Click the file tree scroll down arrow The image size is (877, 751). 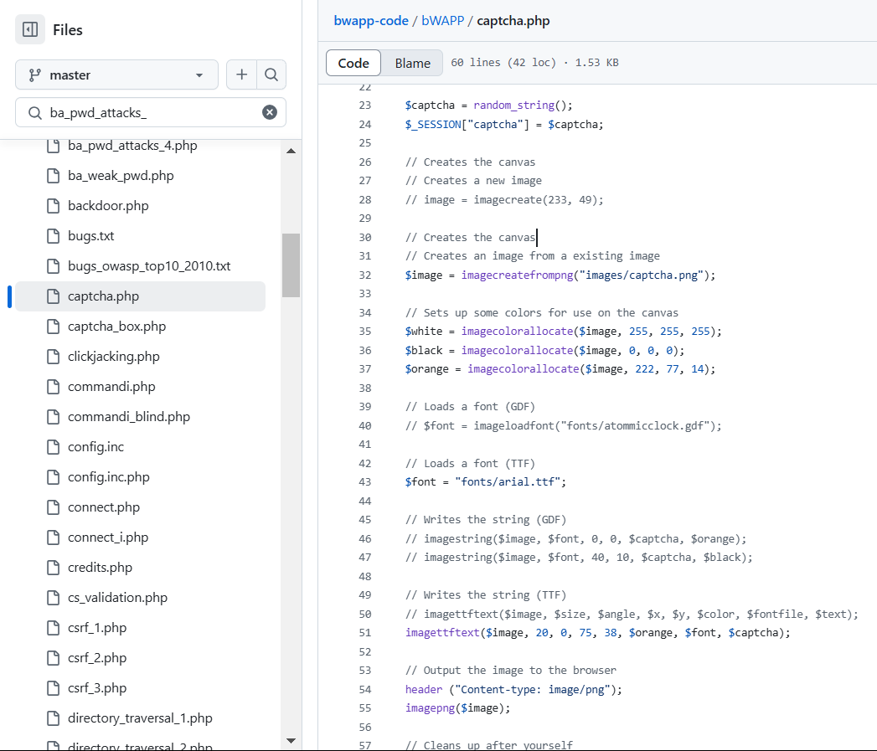point(291,740)
